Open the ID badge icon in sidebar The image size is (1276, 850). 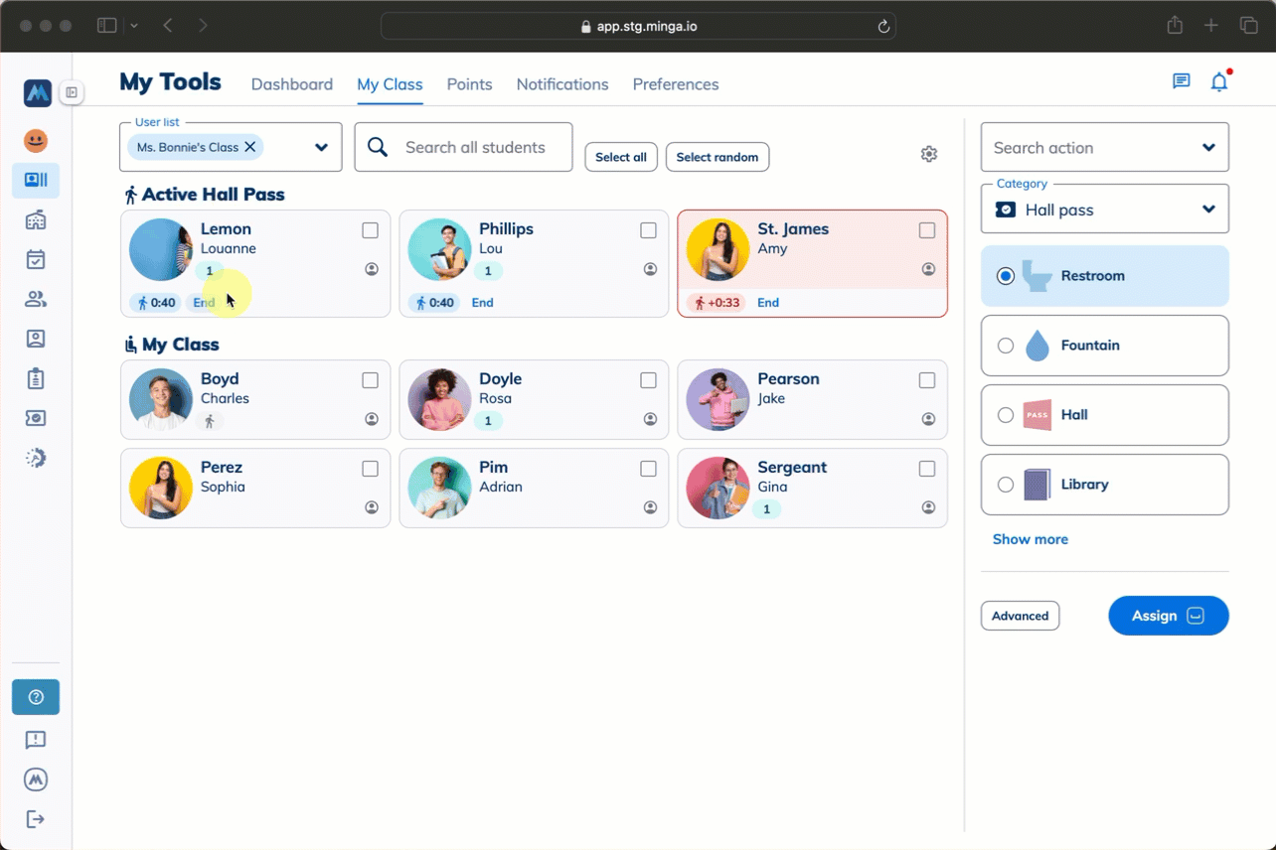pyautogui.click(x=36, y=339)
